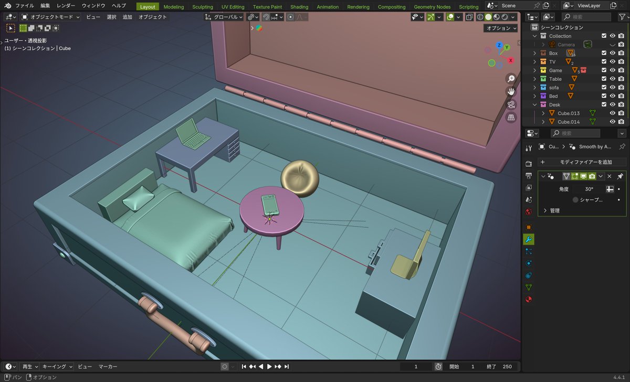This screenshot has width=630, height=382.
Task: Open the Scene properties tab
Action: [x=529, y=200]
